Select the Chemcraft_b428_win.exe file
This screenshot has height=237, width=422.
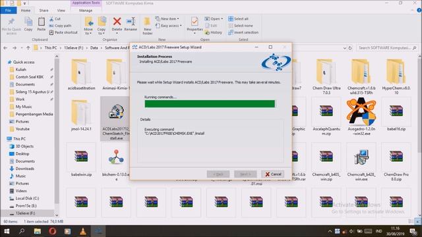click(361, 163)
